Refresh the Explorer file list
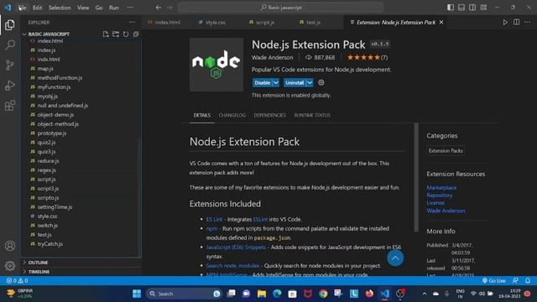 tap(126, 34)
